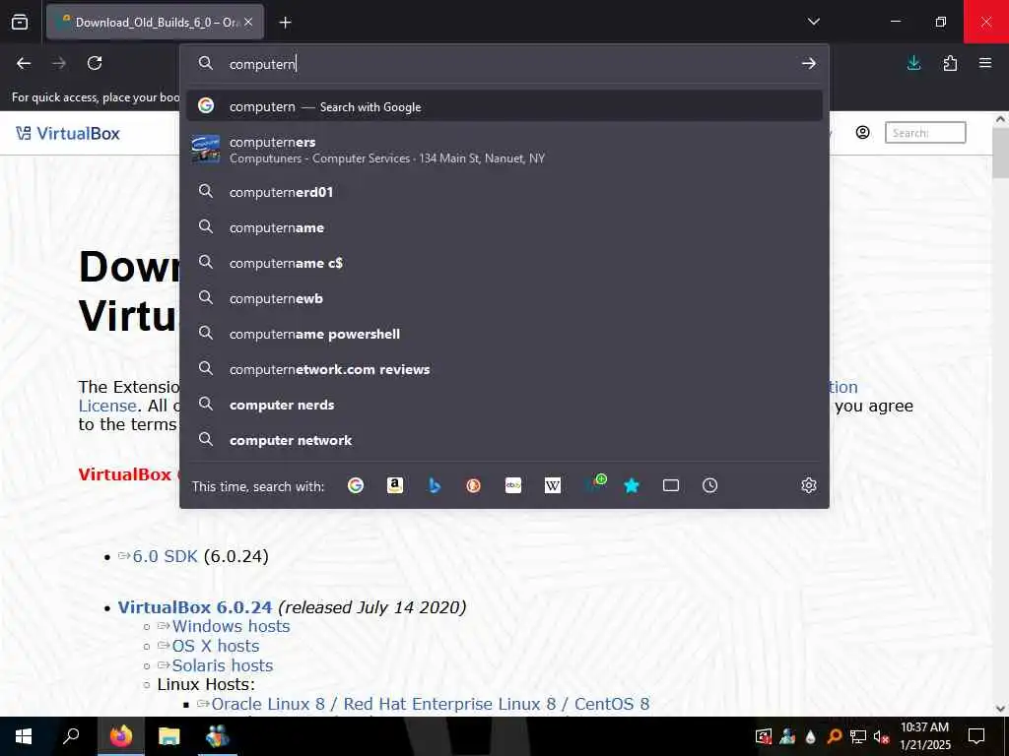Search with Amazon engine icon
Image resolution: width=1009 pixels, height=756 pixels.
pyautogui.click(x=395, y=485)
